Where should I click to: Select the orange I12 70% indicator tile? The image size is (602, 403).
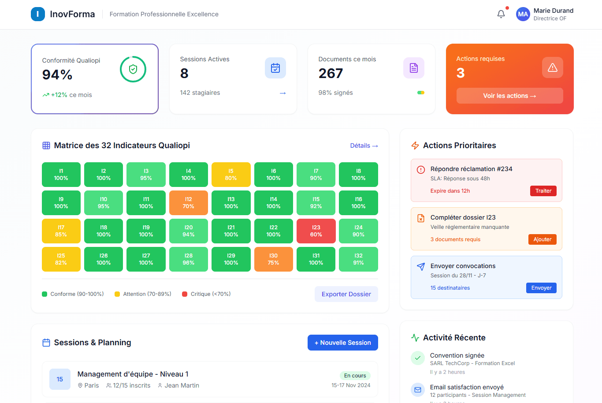(x=188, y=203)
